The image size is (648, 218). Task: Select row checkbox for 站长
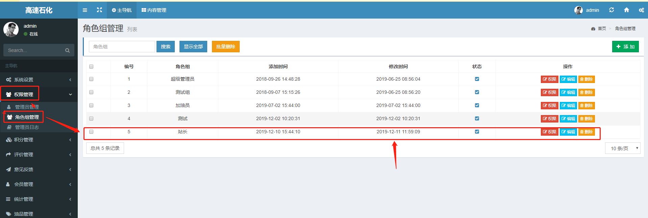[x=91, y=132]
